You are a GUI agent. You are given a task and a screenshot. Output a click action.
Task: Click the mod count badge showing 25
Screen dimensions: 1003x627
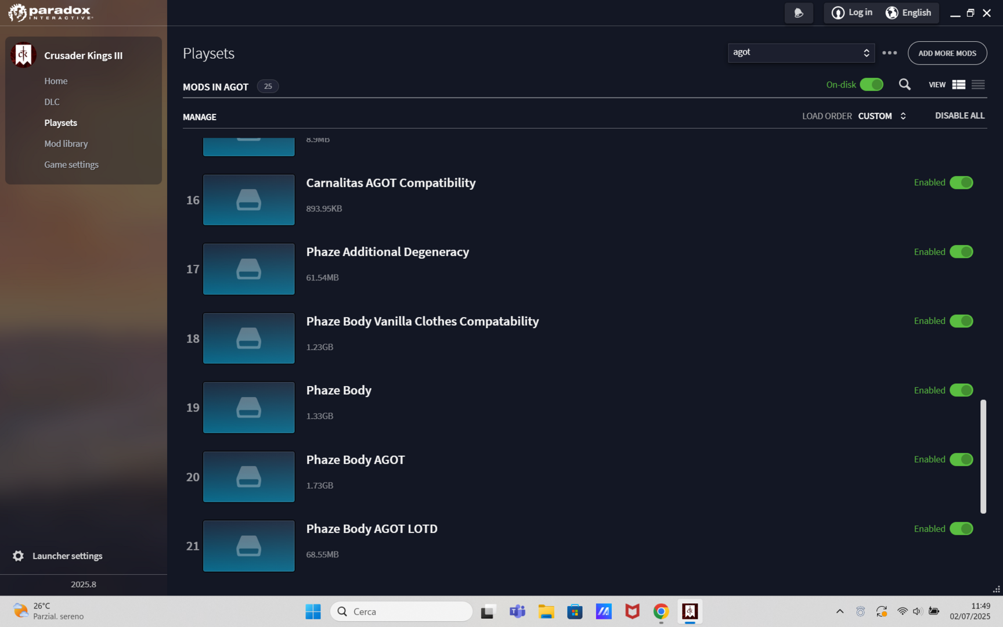268,87
